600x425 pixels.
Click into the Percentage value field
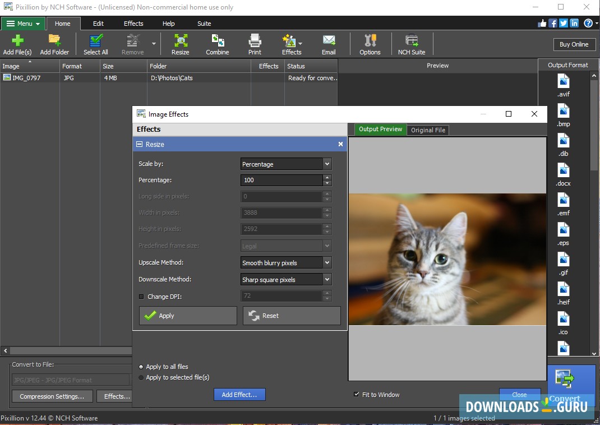pyautogui.click(x=281, y=181)
